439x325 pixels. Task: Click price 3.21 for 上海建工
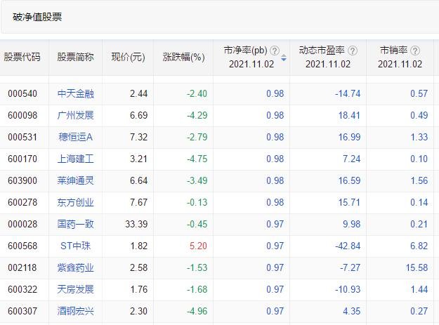point(138,159)
